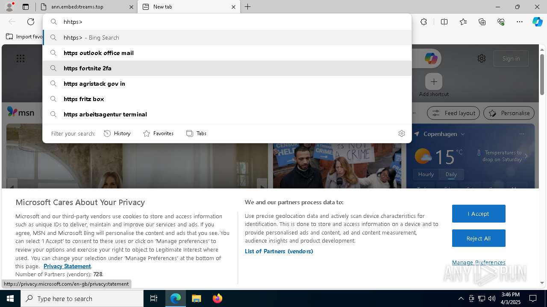The height and width of the screenshot is (307, 547).
Task: Switch weather to the Daily tab
Action: [451, 174]
